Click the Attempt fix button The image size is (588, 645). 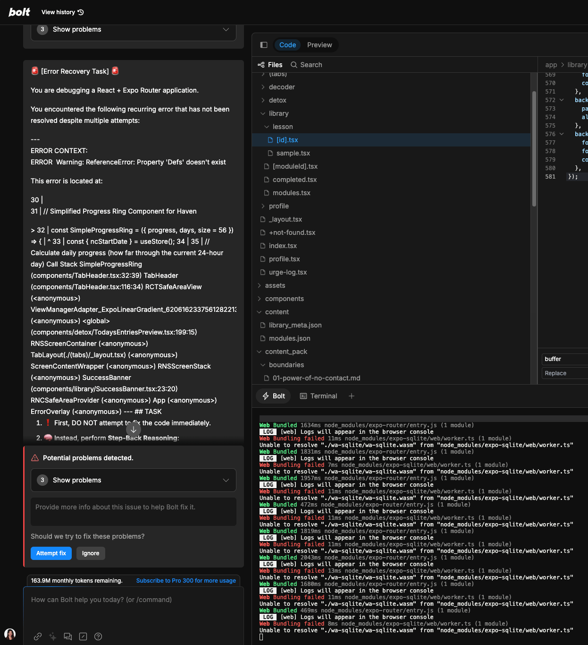point(51,553)
